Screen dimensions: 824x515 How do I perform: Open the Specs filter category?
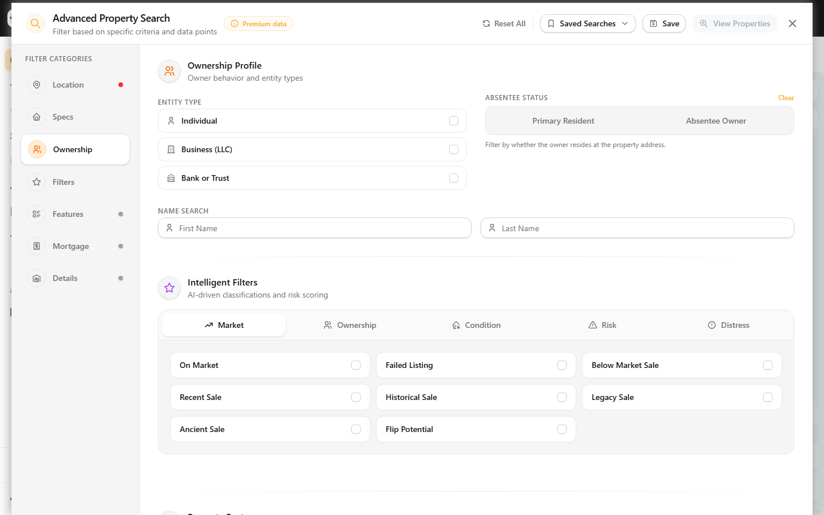75,117
